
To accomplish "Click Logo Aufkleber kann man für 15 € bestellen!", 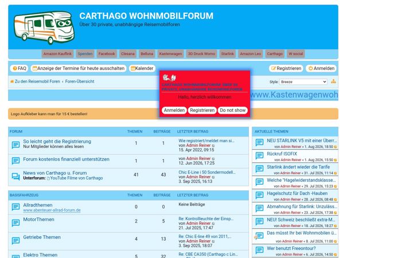I will 49,114.
